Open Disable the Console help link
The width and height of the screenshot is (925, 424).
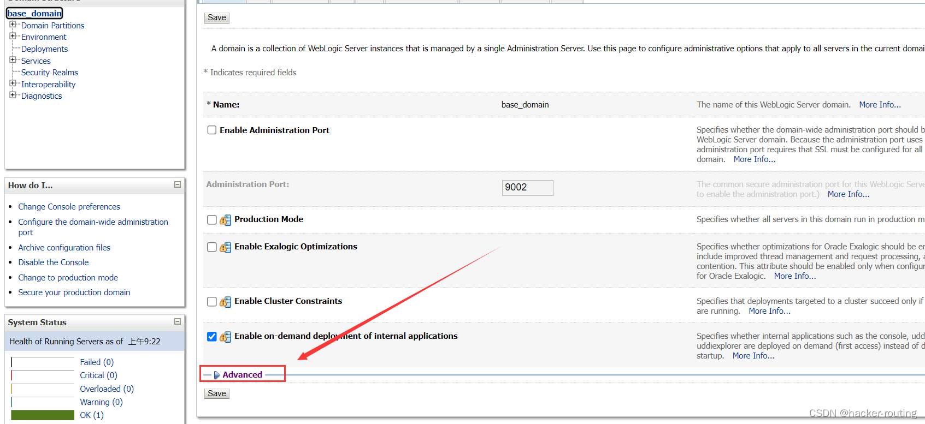coord(53,262)
